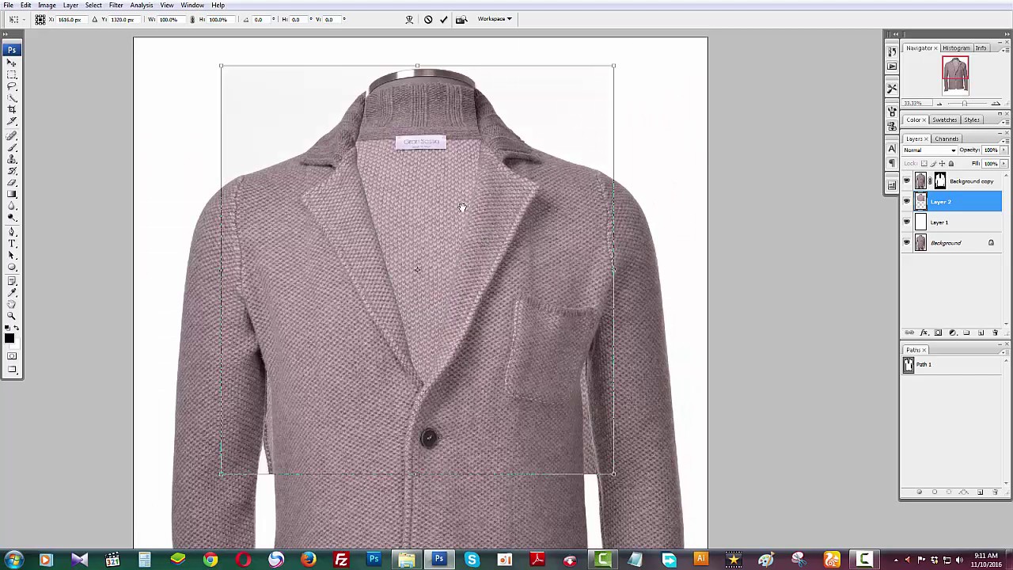The image size is (1013, 570).
Task: Select the Zoom tool
Action: click(x=12, y=315)
